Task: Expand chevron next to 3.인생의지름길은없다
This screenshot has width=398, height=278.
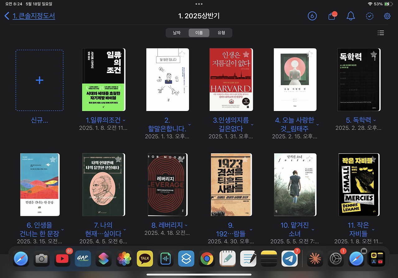Action: pyautogui.click(x=252, y=125)
